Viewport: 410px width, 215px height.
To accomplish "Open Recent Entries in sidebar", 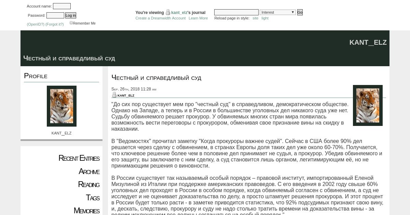I will 79,158.
